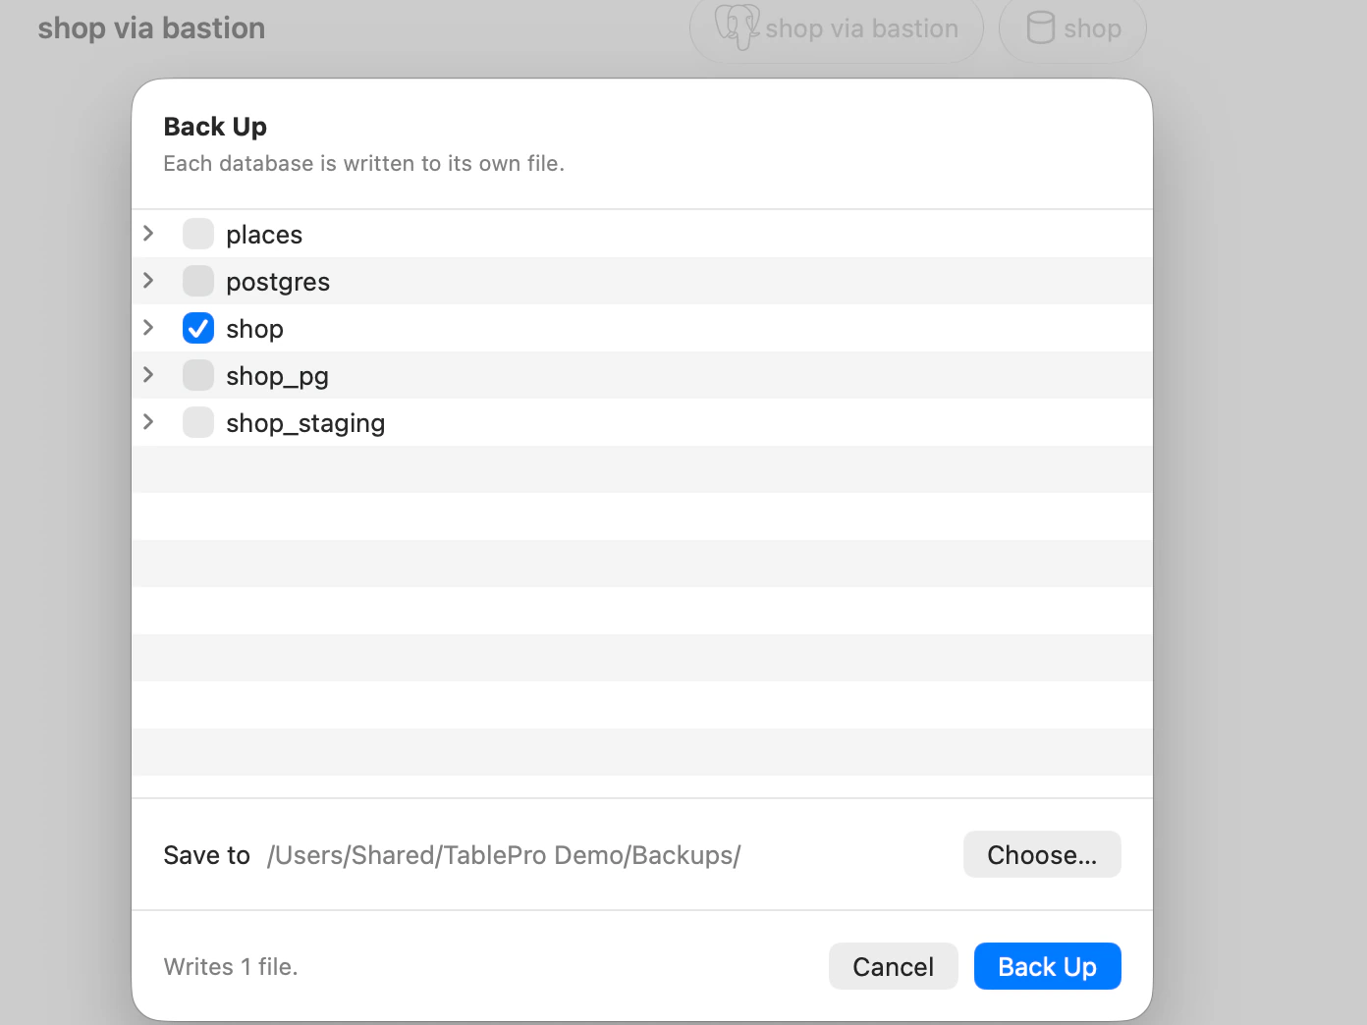Select the shop_pg database name
The height and width of the screenshot is (1025, 1367).
coord(277,376)
